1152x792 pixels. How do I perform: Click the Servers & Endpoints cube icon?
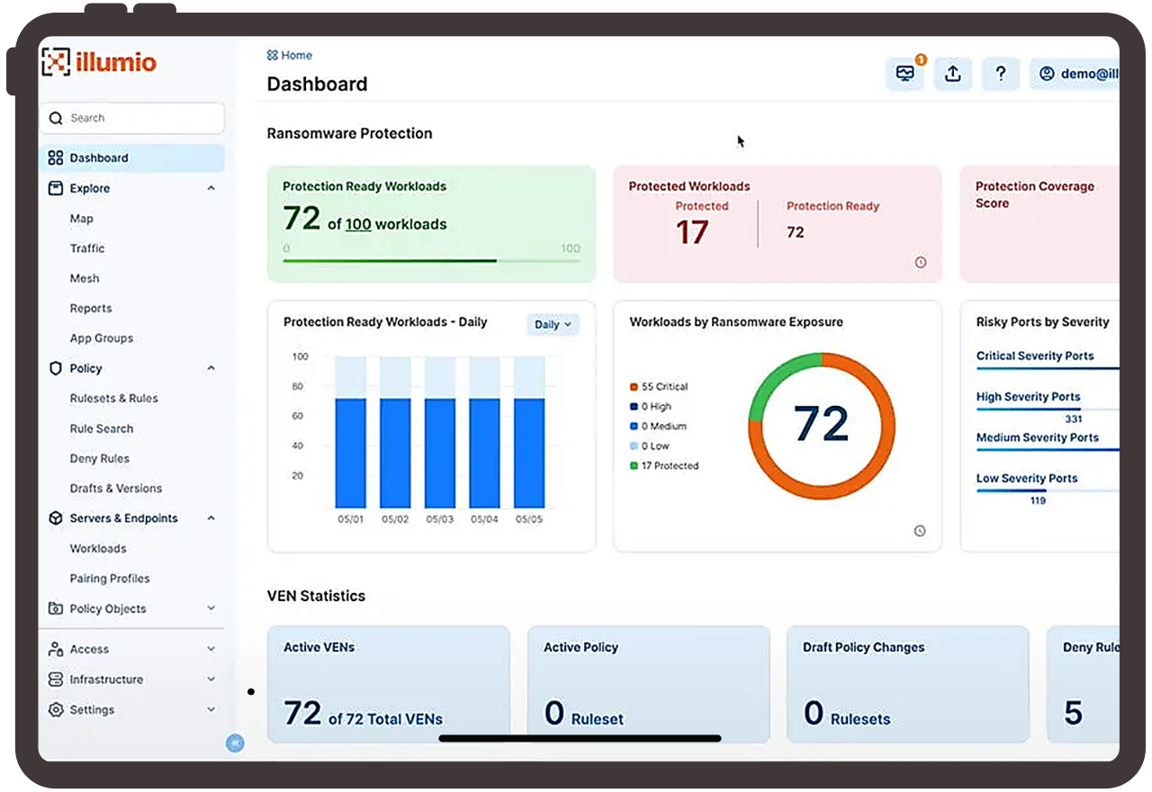(x=56, y=518)
